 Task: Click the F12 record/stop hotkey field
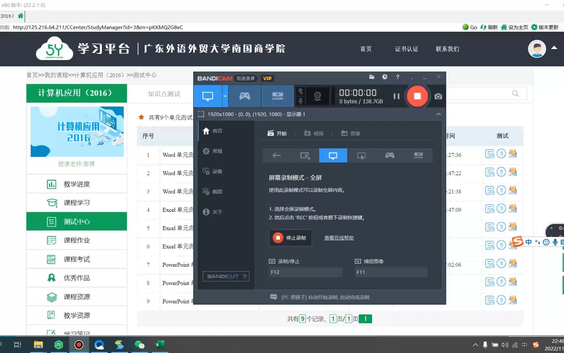(x=305, y=272)
